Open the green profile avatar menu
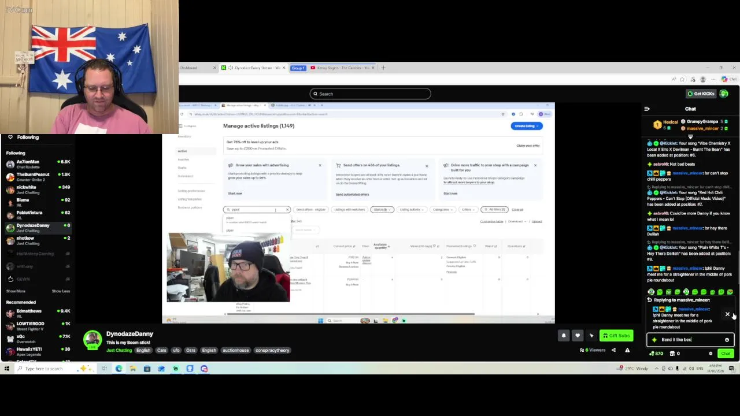 coord(724,94)
